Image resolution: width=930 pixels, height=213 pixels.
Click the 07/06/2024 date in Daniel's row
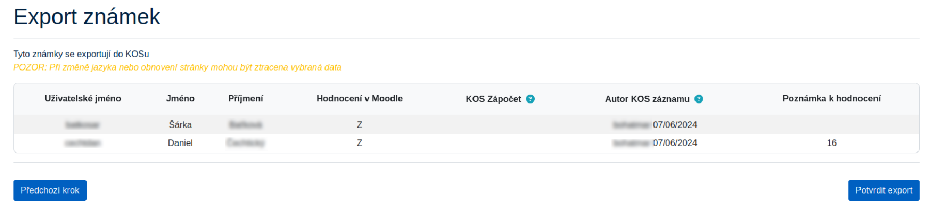coord(675,143)
